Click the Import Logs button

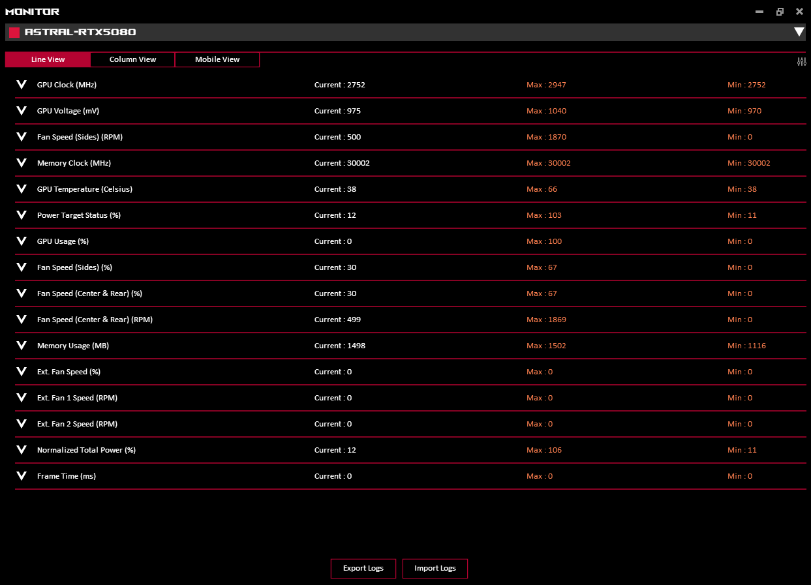coord(435,568)
